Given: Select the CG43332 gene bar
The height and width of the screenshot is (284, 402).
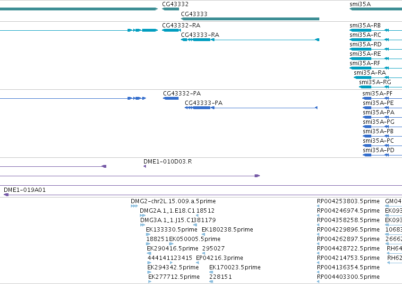Looking at the screenshot, I should tap(171, 9).
